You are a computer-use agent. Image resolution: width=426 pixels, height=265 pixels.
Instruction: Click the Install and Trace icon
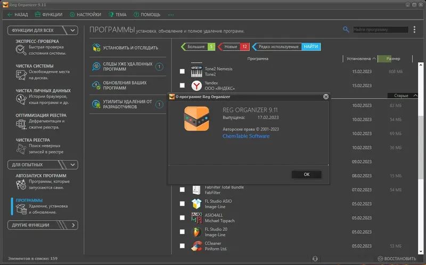coord(96,48)
